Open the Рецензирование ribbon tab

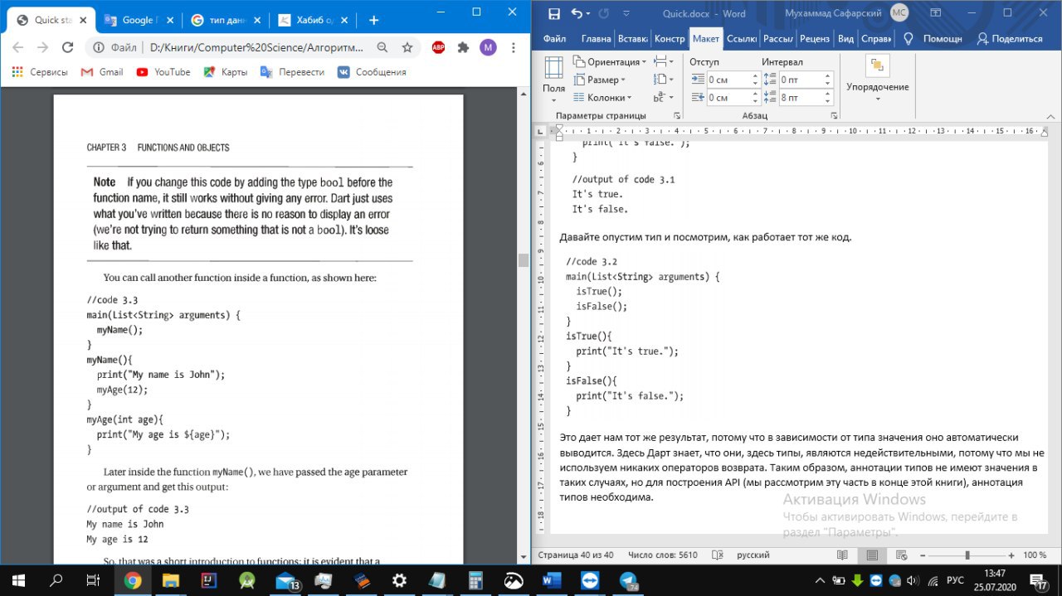pyautogui.click(x=816, y=39)
